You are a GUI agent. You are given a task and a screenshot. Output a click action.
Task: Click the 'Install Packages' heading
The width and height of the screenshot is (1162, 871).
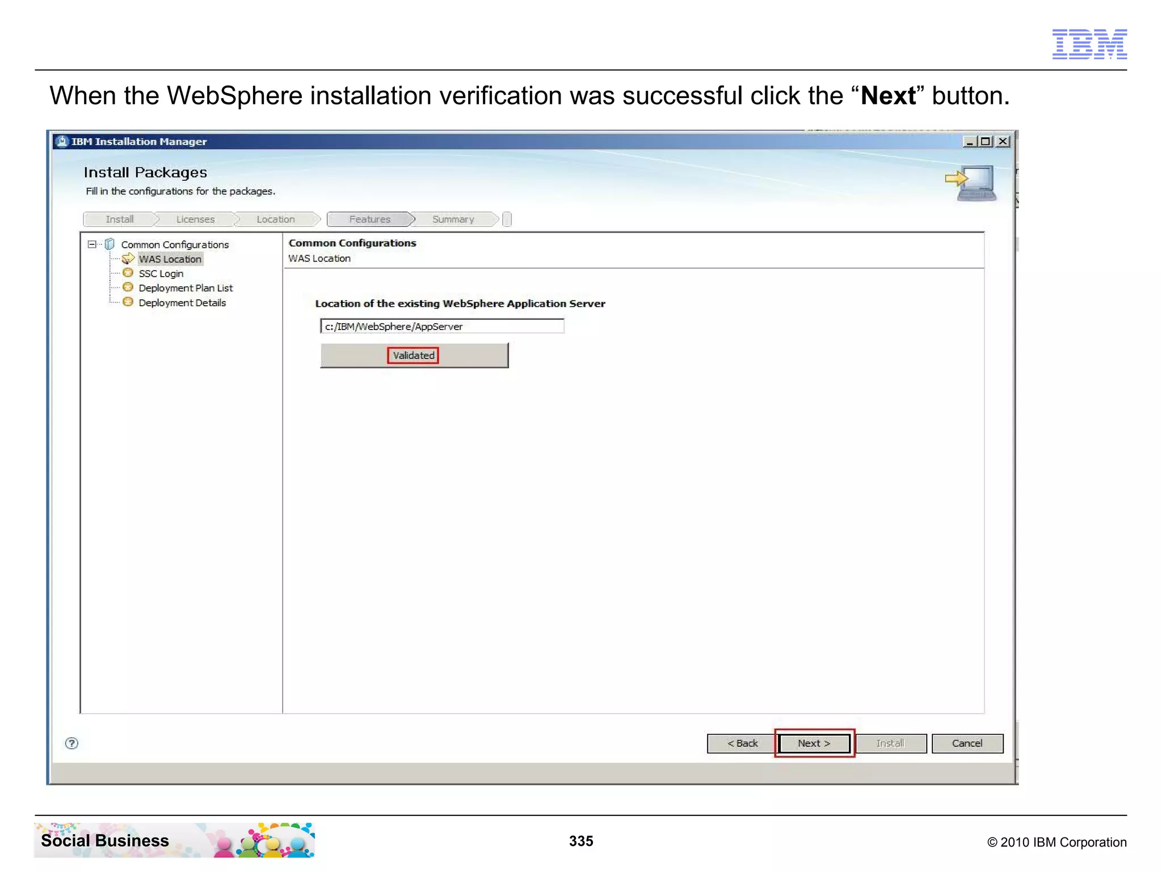click(145, 172)
